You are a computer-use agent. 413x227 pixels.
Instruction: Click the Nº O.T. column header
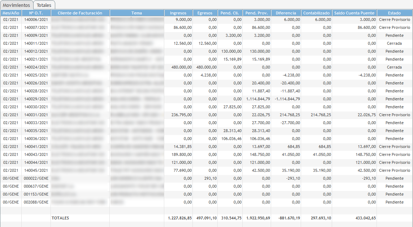[x=36, y=13]
